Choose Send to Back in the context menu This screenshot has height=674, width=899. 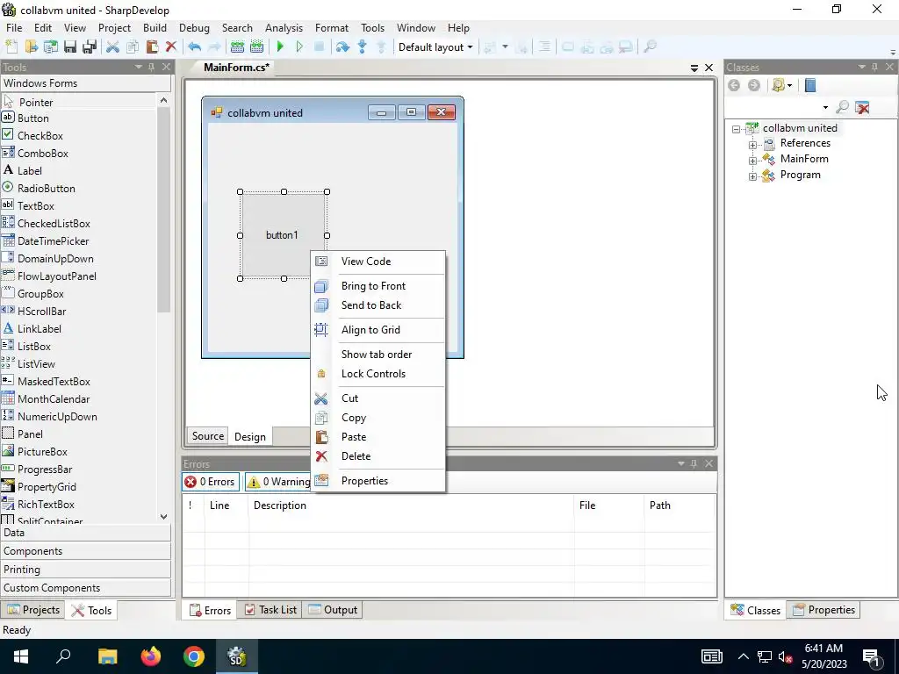tap(378, 305)
